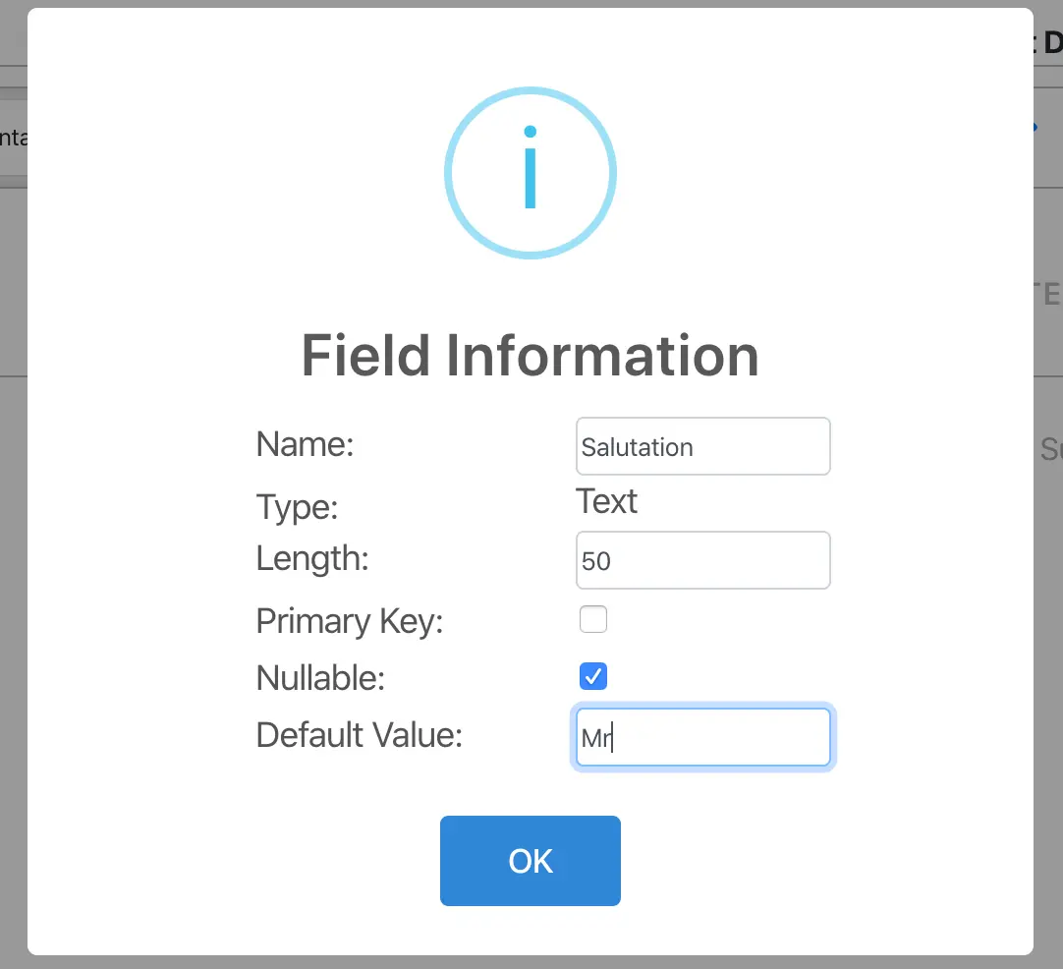Click the "Length:" label
This screenshot has width=1063, height=969.
pyautogui.click(x=311, y=559)
